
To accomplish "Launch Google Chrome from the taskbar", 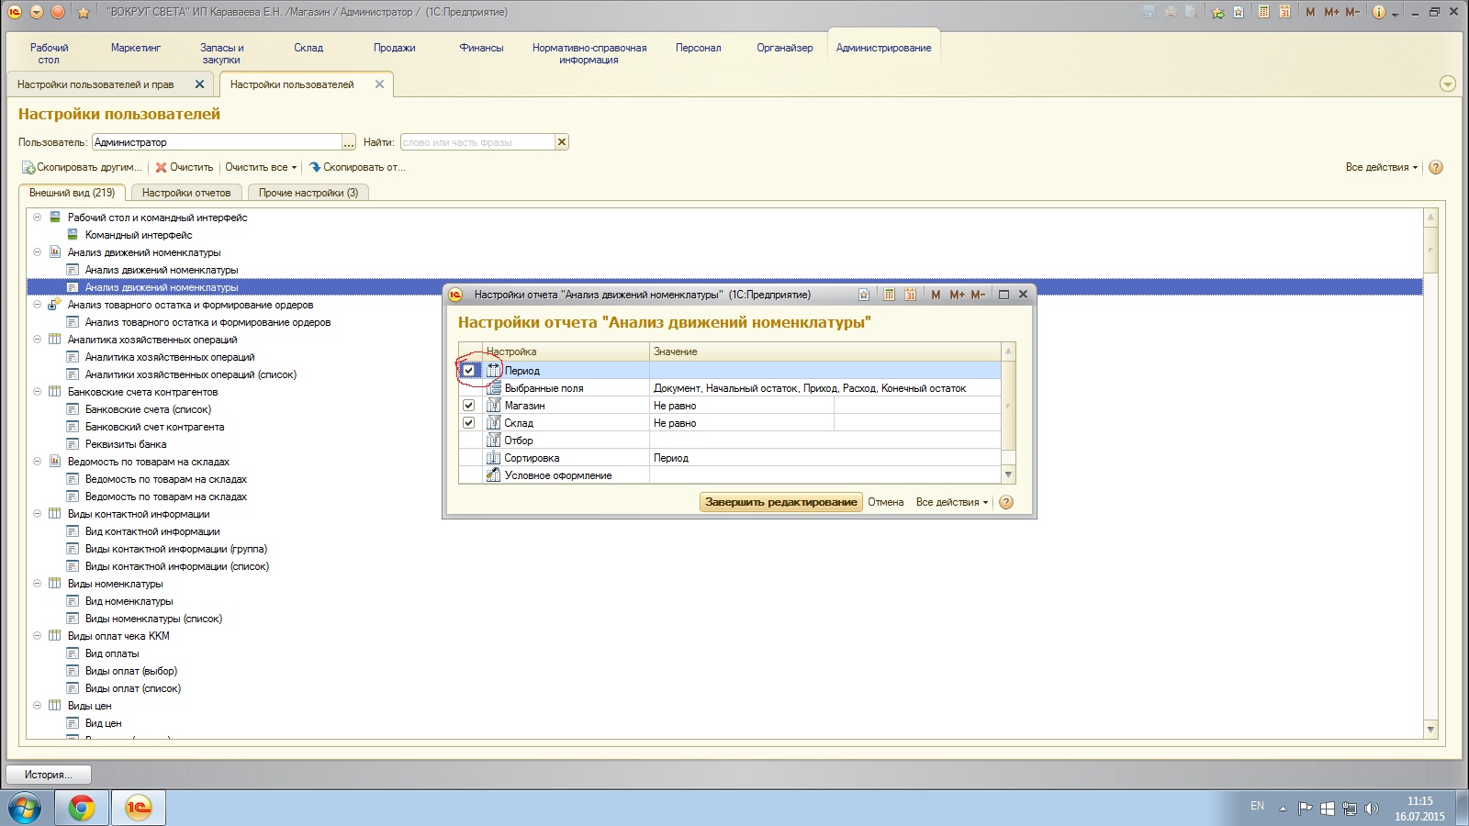I will click(x=82, y=808).
